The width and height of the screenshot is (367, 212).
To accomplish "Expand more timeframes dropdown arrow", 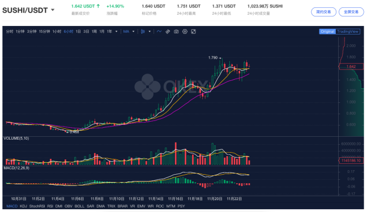I will (x=116, y=32).
